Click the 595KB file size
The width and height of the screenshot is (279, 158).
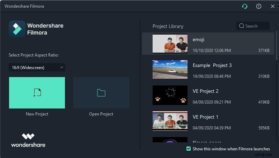pyautogui.click(x=264, y=128)
